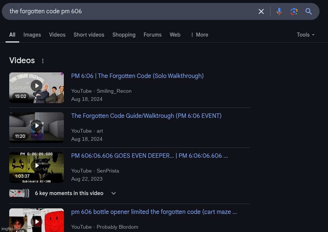Click the key moments preview thumbnail stack

tap(19, 193)
